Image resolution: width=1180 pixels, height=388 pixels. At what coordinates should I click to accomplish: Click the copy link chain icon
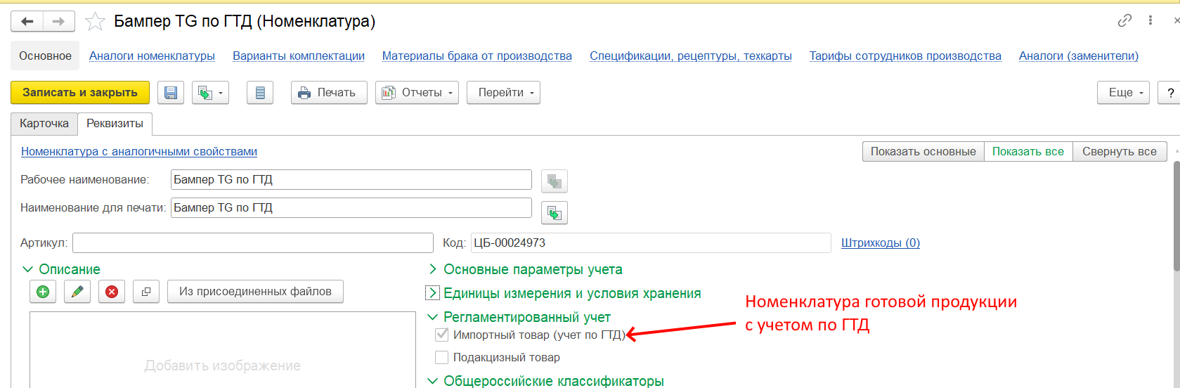pos(1124,20)
